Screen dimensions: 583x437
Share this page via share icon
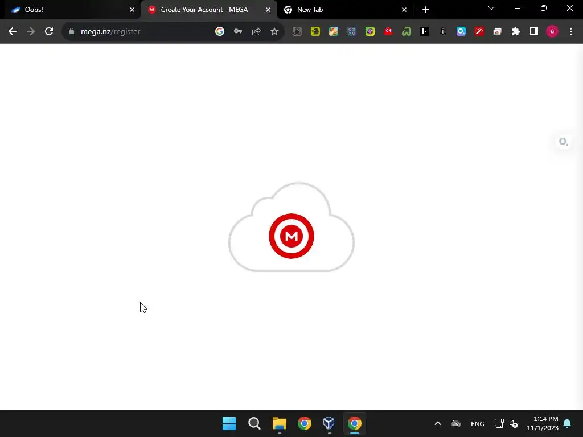256,32
